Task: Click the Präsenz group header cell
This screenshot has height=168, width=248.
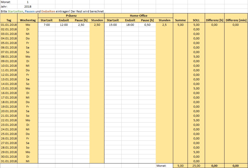Action: 71,16
